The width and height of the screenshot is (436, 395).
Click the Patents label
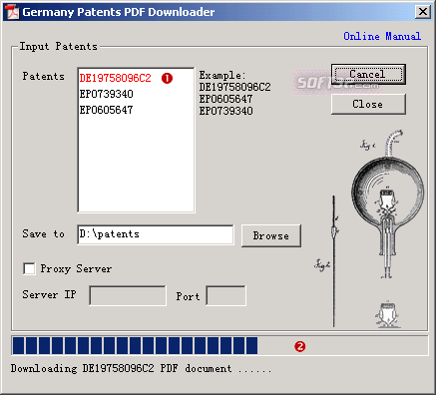[x=43, y=76]
